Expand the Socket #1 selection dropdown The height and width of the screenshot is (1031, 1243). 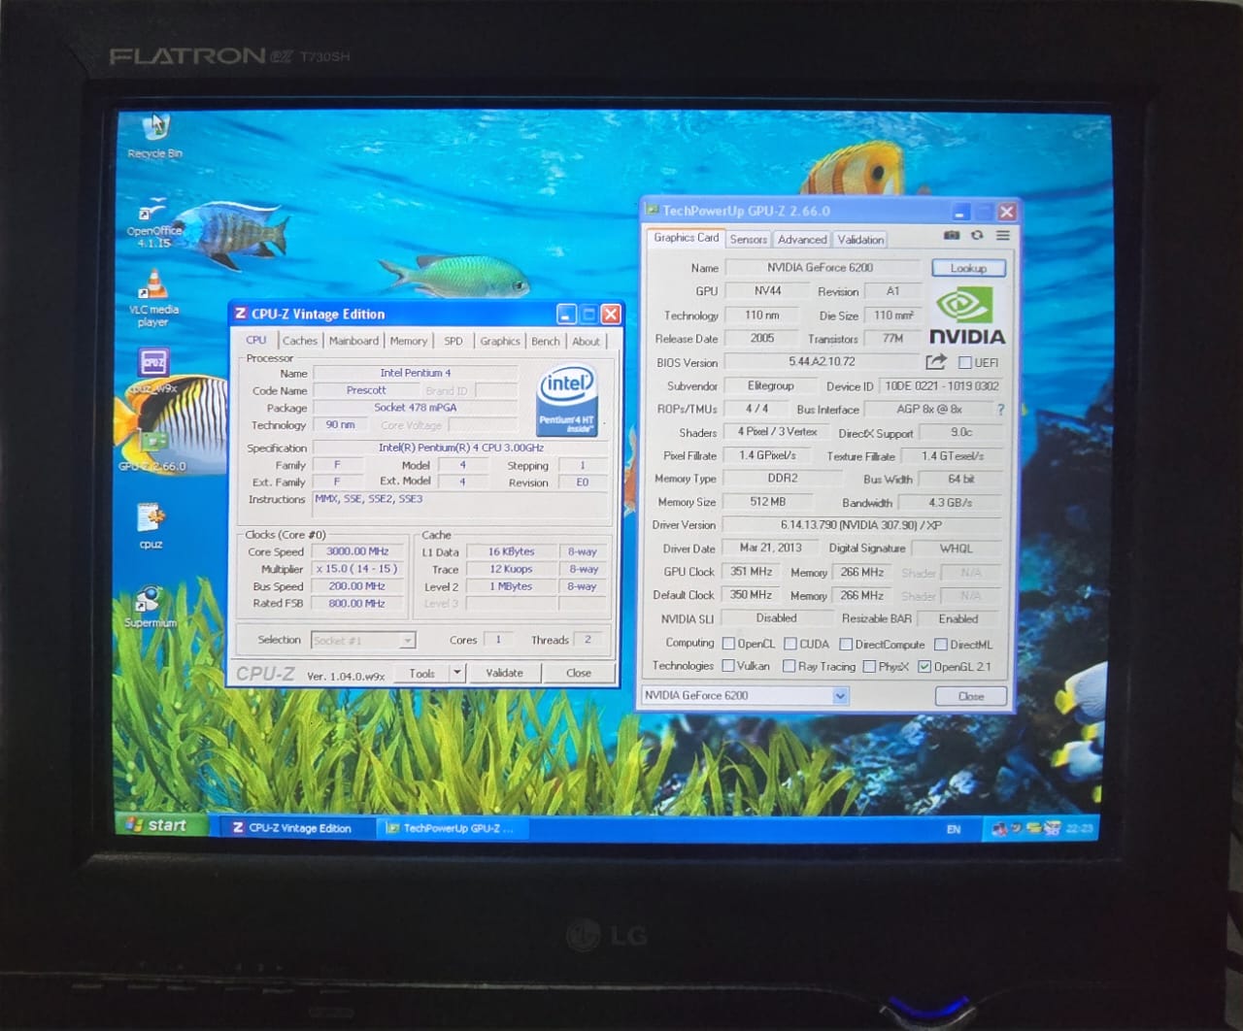pyautogui.click(x=407, y=640)
